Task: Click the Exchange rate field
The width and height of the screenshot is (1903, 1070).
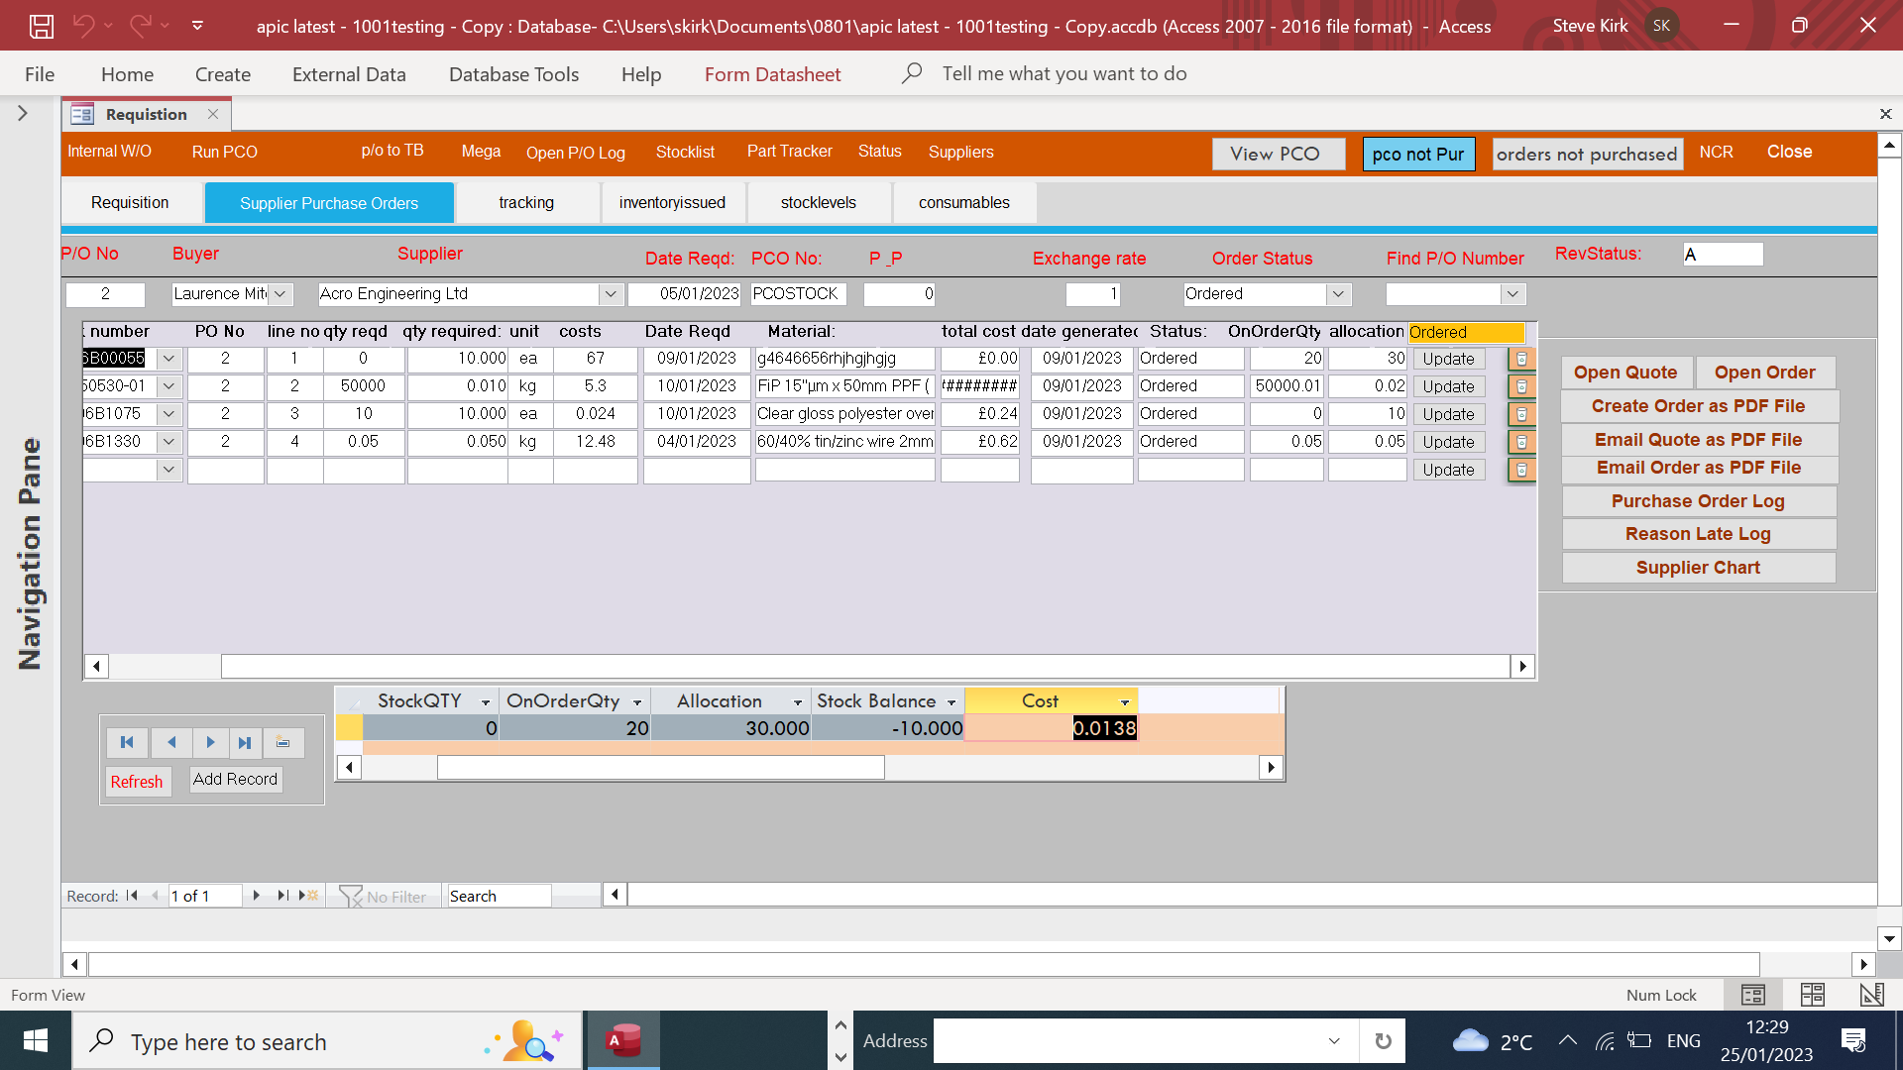Action: (1093, 294)
